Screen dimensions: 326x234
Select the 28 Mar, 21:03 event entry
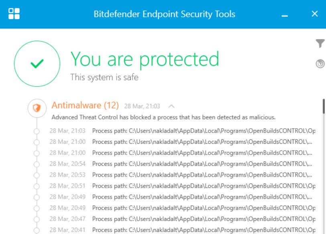tap(182, 131)
